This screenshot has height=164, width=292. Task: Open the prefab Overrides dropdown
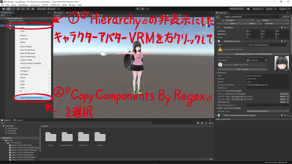click(276, 24)
